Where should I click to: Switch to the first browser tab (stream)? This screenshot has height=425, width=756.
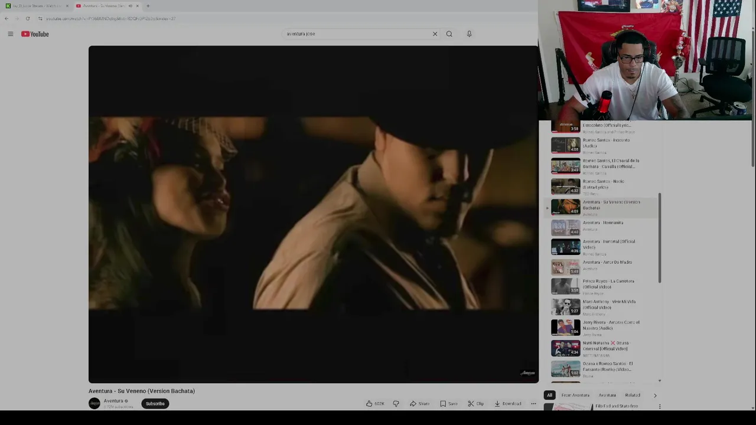(35, 6)
